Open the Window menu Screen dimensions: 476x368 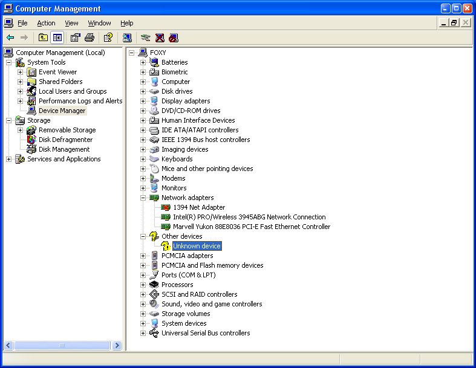99,23
